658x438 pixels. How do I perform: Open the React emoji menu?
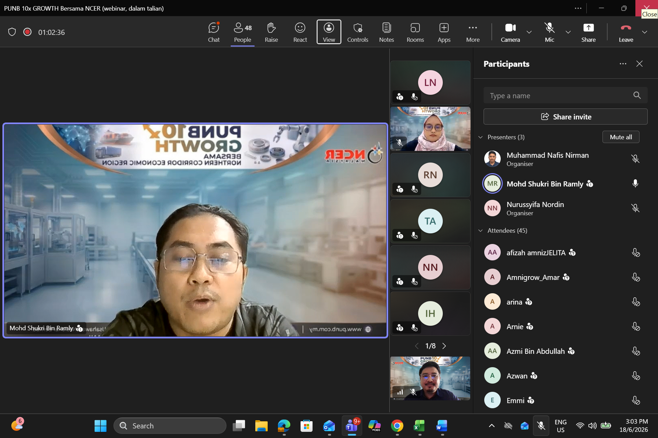[300, 32]
